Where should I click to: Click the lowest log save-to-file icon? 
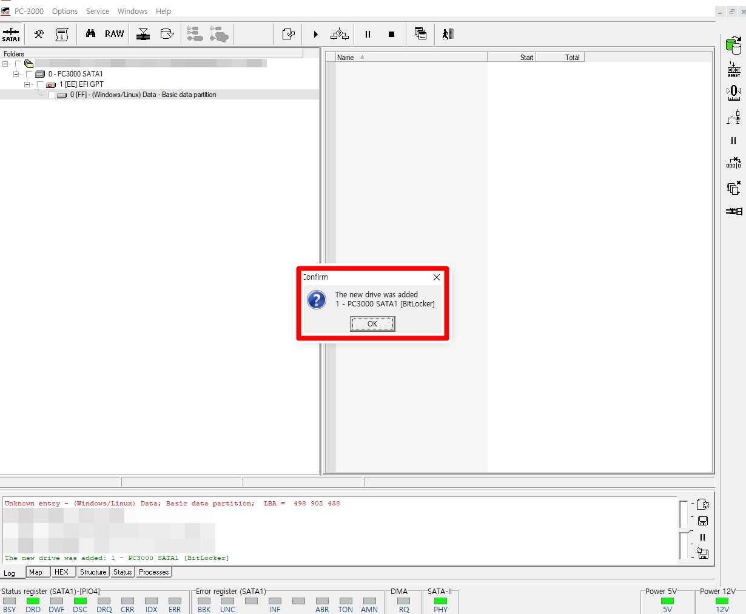point(703,553)
